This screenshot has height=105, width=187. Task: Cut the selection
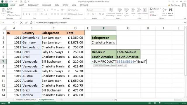click(9, 9)
